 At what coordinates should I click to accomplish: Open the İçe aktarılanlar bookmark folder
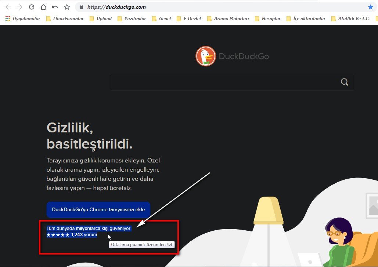(x=306, y=19)
